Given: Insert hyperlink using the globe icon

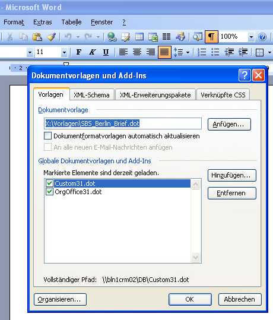Looking at the screenshot, I should pos(112,37).
